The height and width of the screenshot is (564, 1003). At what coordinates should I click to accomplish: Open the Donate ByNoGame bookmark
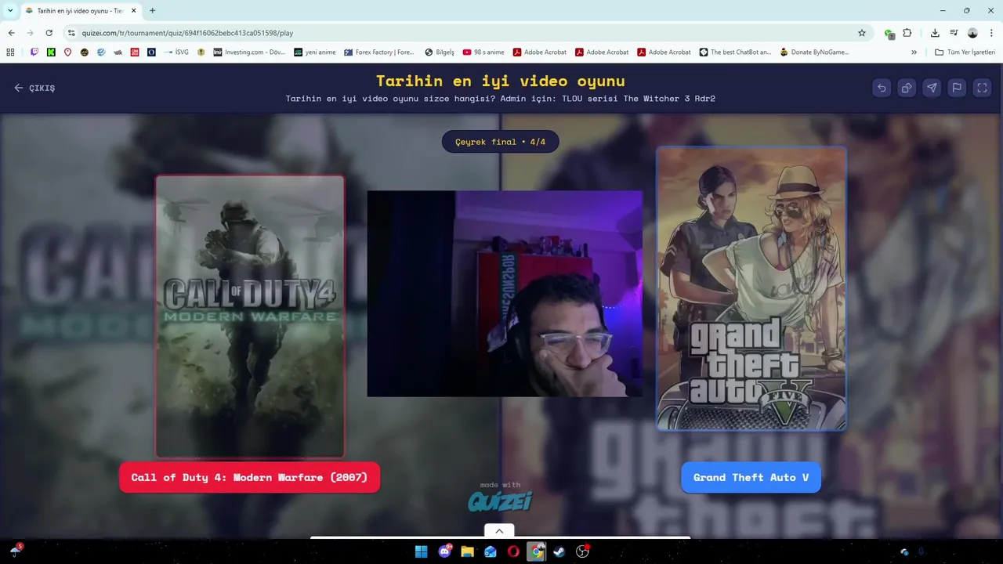click(x=814, y=52)
